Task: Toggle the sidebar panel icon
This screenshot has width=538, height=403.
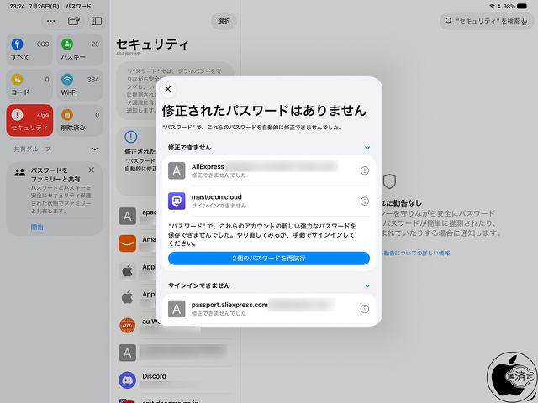Action: pyautogui.click(x=97, y=21)
